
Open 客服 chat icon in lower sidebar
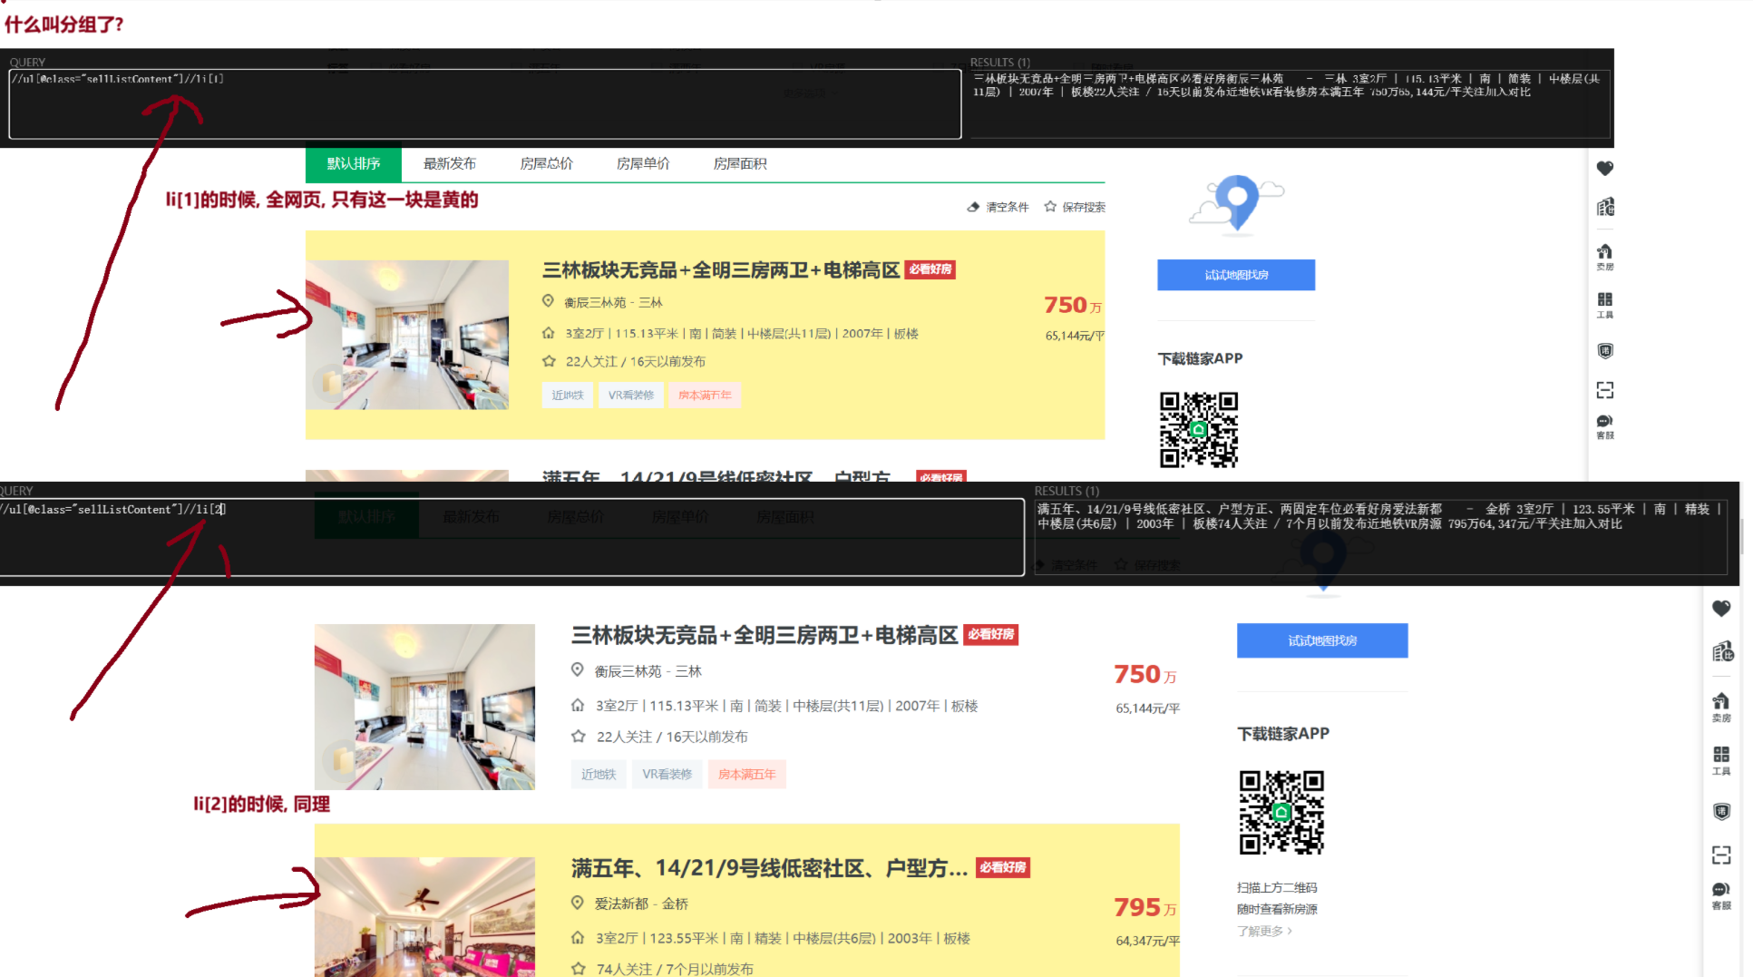(1720, 894)
